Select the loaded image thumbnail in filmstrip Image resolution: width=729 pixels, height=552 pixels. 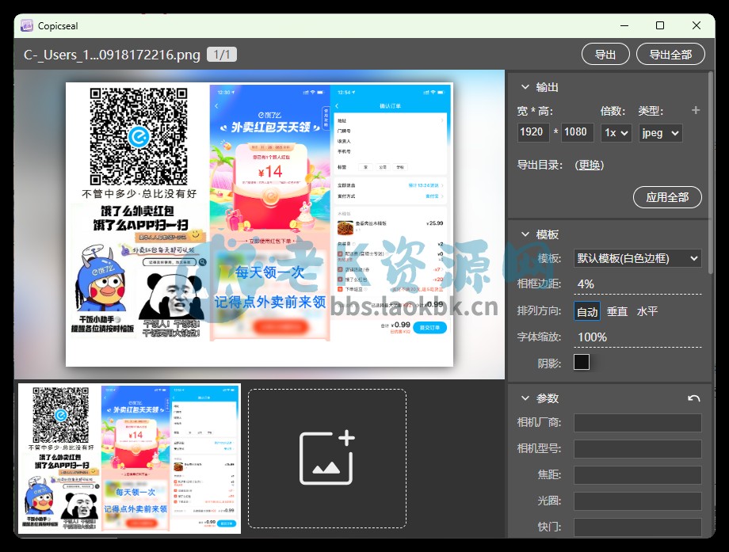pyautogui.click(x=129, y=458)
